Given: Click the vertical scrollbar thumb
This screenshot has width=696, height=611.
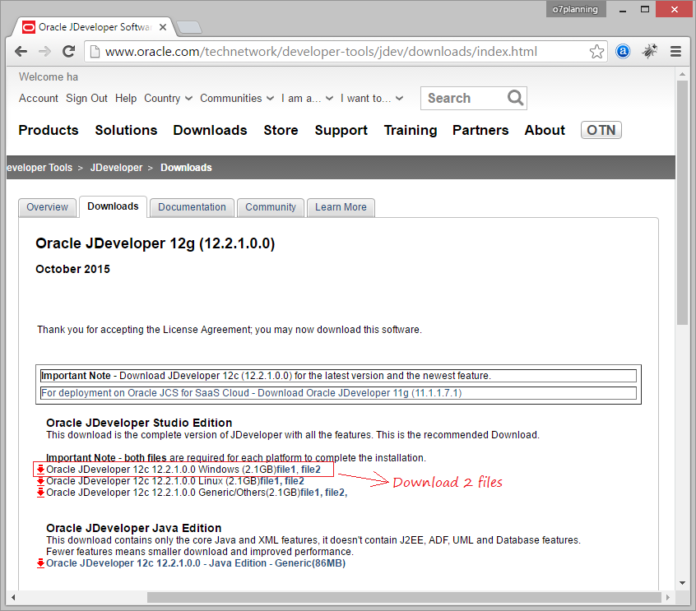Looking at the screenshot, I should tap(682, 202).
